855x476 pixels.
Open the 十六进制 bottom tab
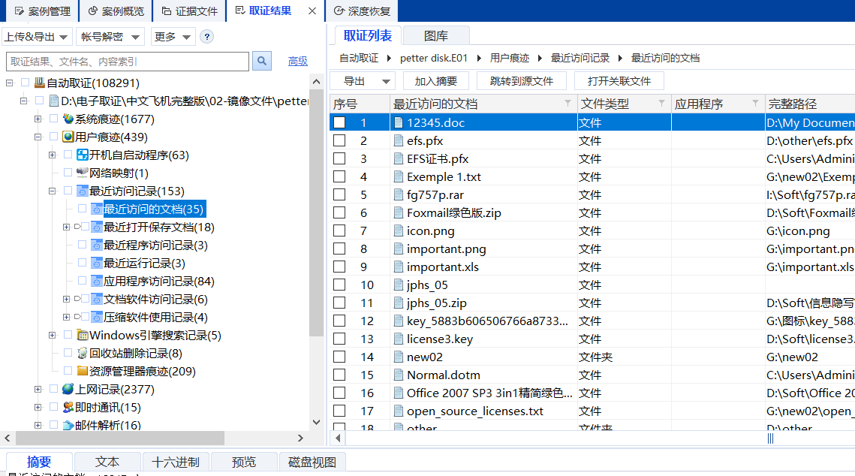pyautogui.click(x=176, y=462)
